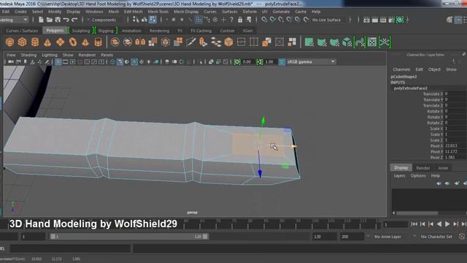Click the Redo arrow icon
Image resolution: width=467 pixels, height=263 pixels.
click(x=74, y=20)
